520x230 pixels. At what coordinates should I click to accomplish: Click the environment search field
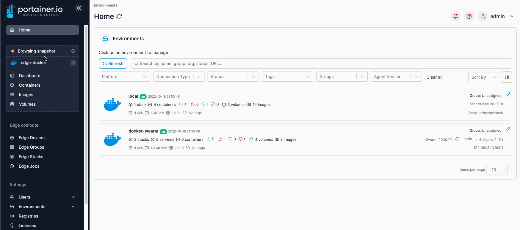pyautogui.click(x=321, y=64)
